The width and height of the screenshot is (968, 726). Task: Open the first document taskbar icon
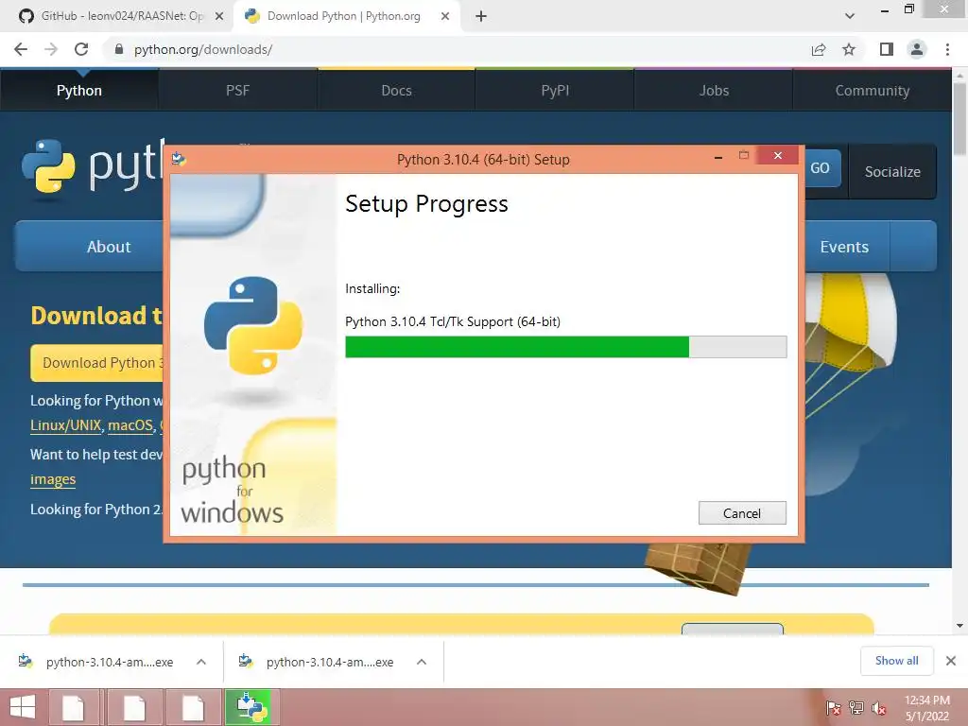point(73,707)
